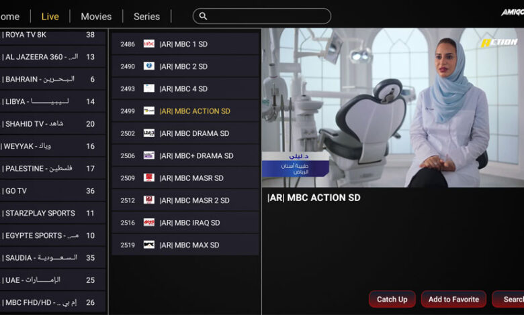Viewport: 524px width, 315px height.
Task: Click the Catch Up button
Action: click(392, 299)
